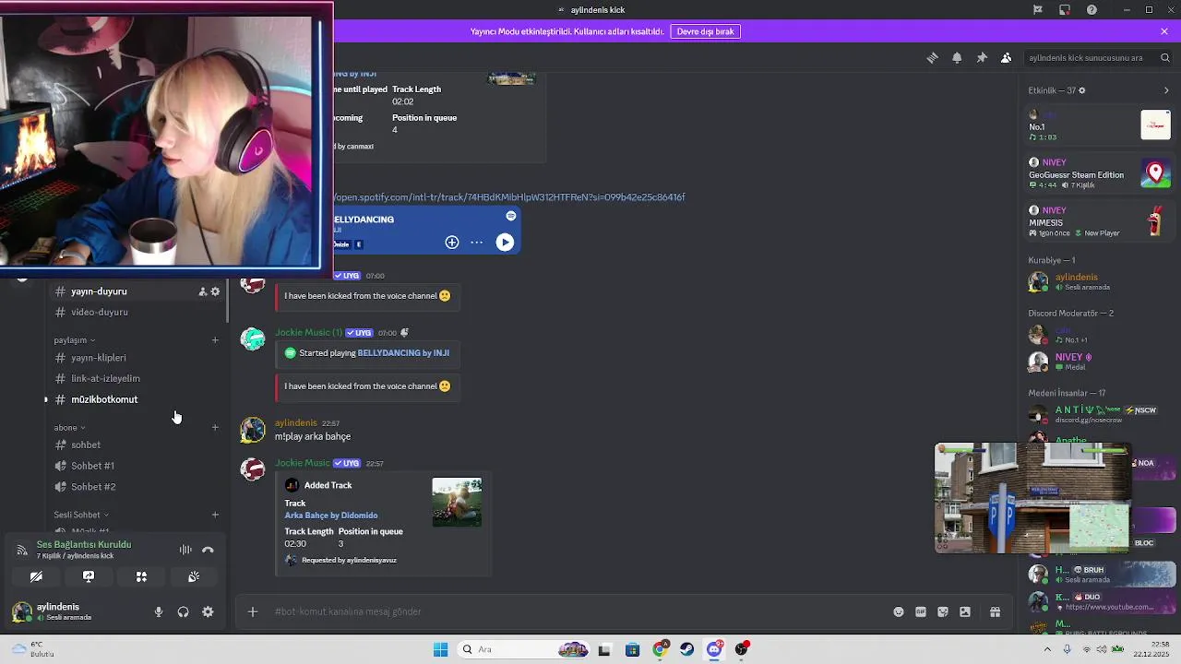Add BELLYDANCING to Spotify library plus
This screenshot has width=1181, height=664.
tap(452, 243)
